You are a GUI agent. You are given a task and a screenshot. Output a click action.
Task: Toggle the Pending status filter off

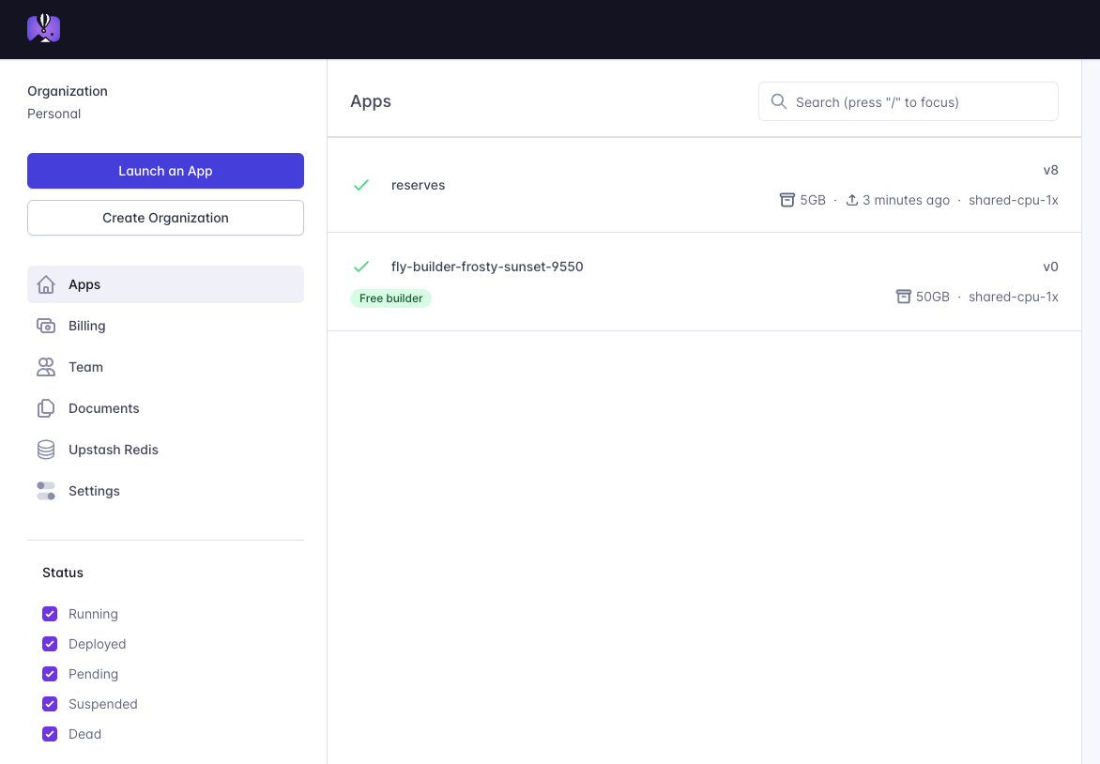[50, 673]
